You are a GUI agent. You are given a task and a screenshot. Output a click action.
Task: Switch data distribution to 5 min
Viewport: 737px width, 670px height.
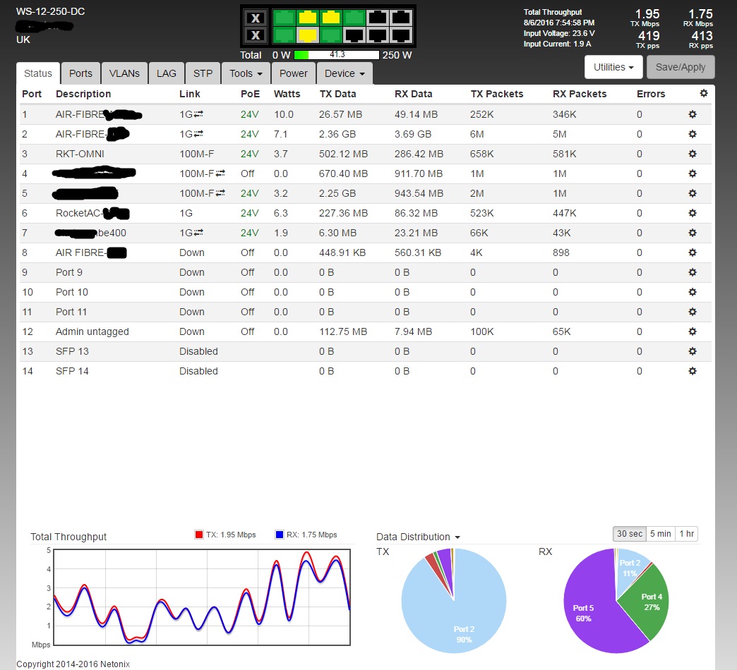tap(660, 534)
